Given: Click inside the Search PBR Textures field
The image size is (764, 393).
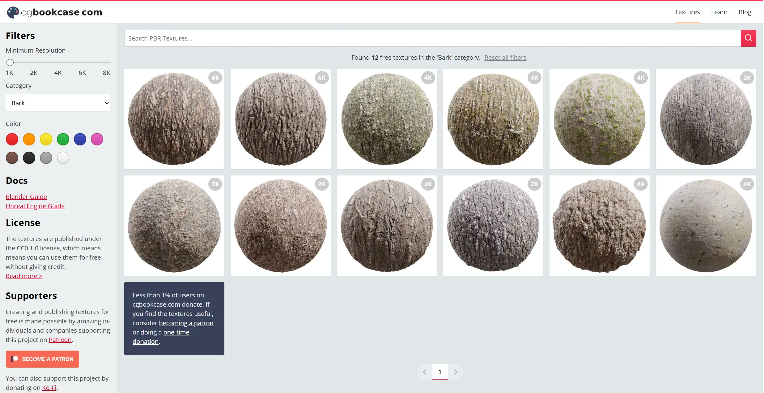Looking at the screenshot, I should pyautogui.click(x=432, y=38).
